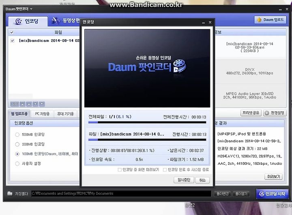Viewport: 292px width, 215px height.
Task: Click the [MP4]PSP, iPod 및 핸드폰용 preset text
Action: point(242,134)
